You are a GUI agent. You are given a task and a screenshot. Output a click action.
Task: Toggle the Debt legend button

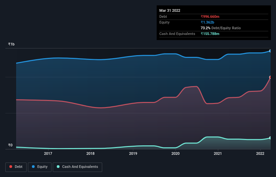point(16,167)
